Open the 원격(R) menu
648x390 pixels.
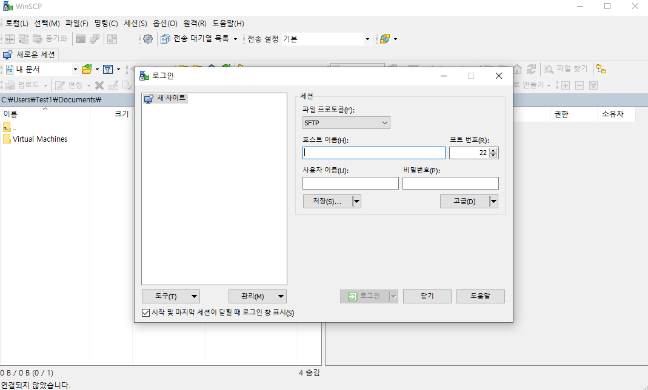(x=195, y=24)
